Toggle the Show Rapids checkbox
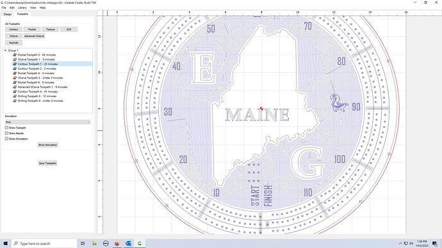 6,134
